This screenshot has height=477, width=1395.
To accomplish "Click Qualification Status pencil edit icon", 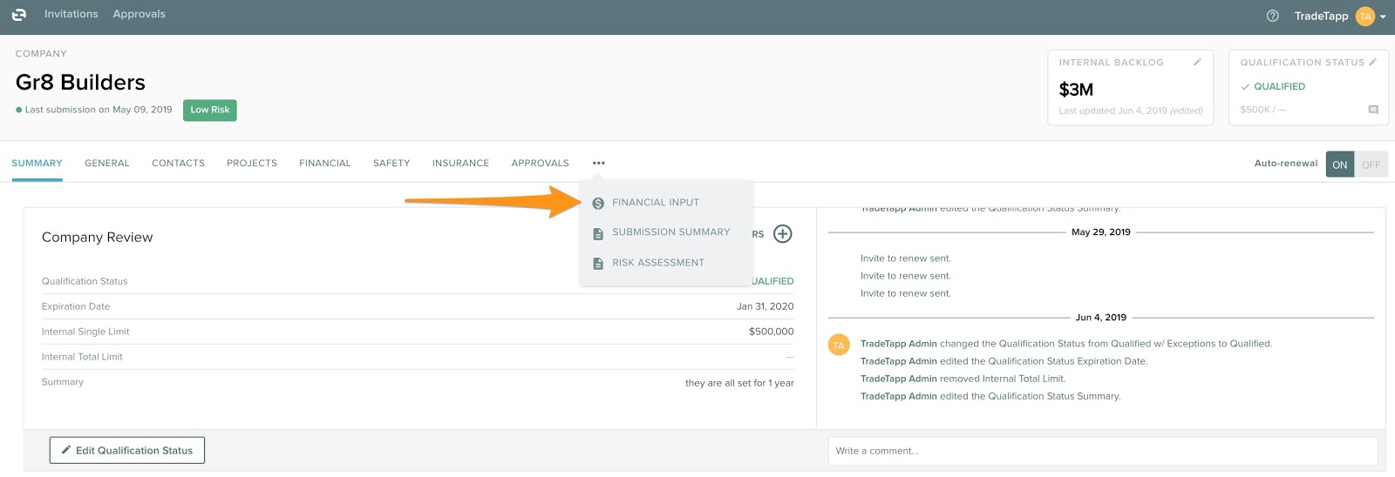I will [1372, 62].
